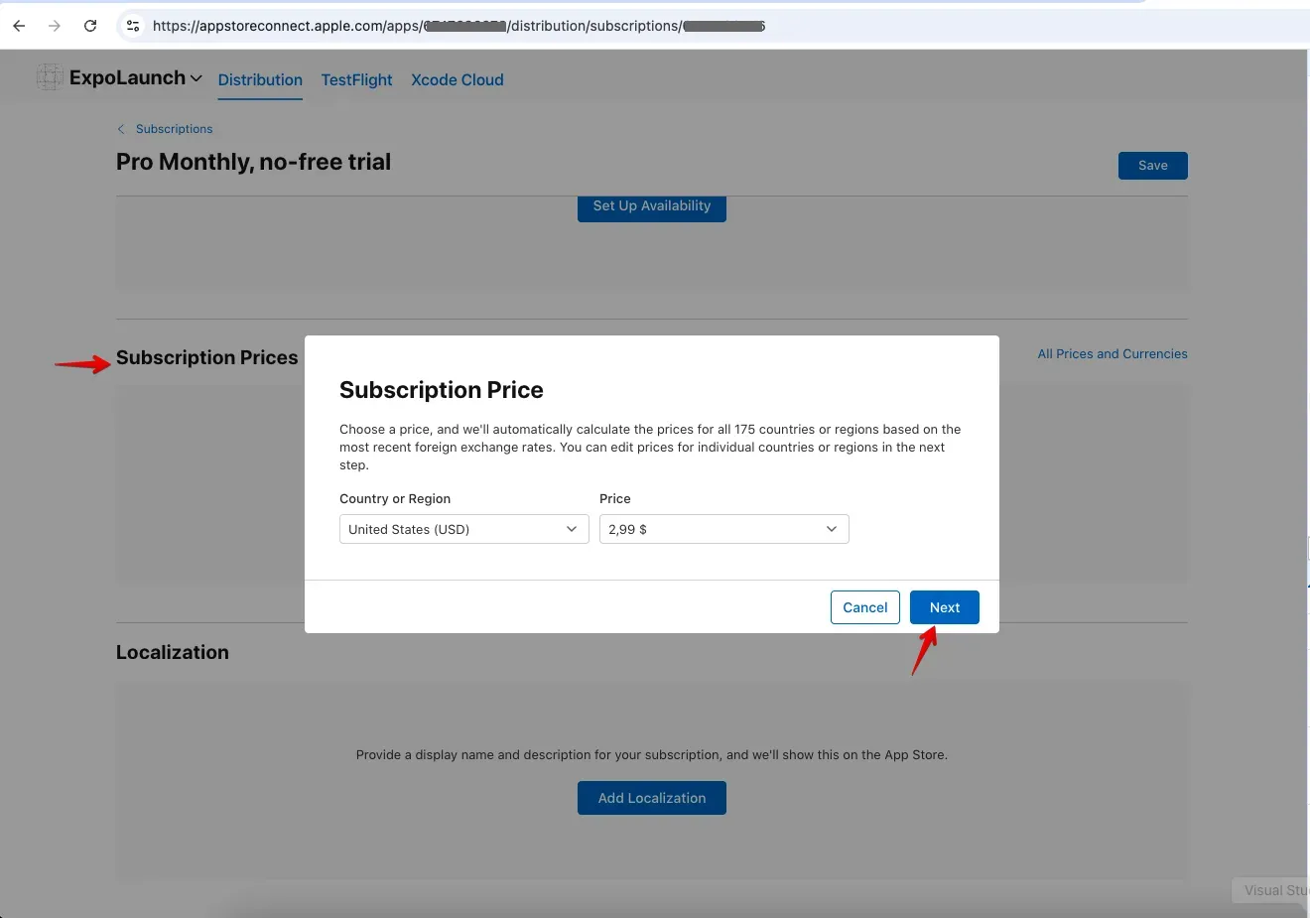Click the Save button
This screenshot has width=1310, height=918.
click(x=1153, y=166)
